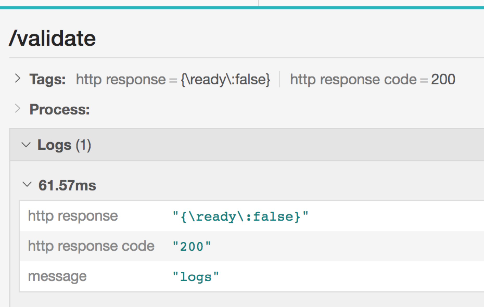Screen dimensions: 484x307
Task: Click 'http response' tag key in Tags row
Action: (121, 79)
